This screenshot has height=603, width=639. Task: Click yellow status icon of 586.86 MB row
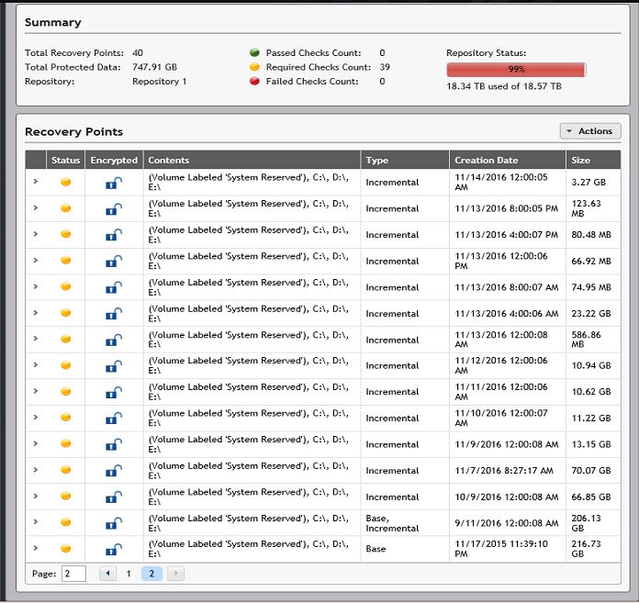[65, 339]
